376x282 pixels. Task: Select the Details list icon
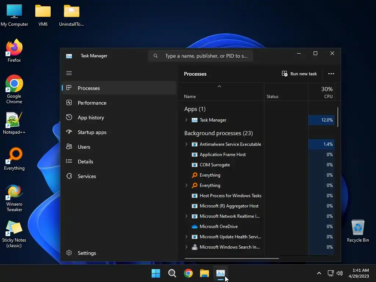(x=69, y=161)
